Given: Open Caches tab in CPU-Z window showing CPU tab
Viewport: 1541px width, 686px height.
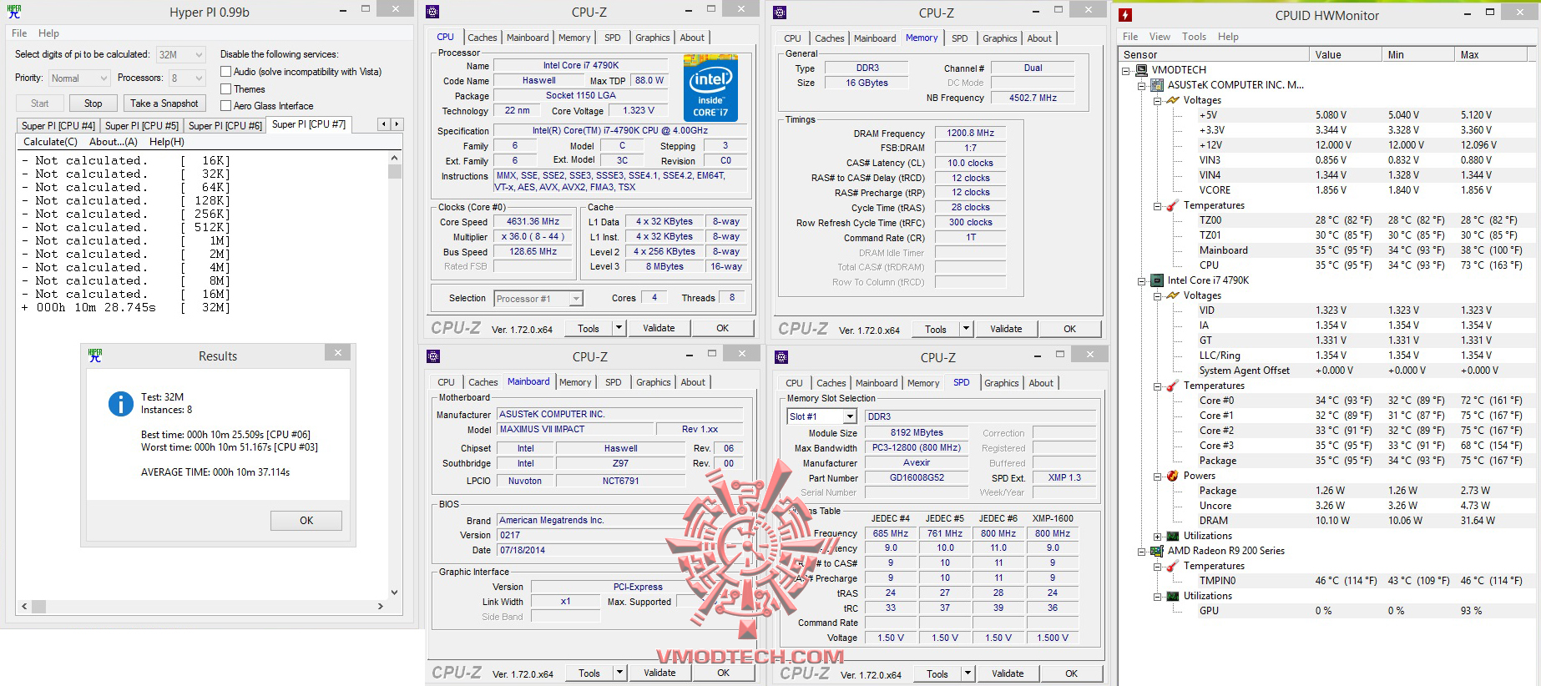Looking at the screenshot, I should (x=482, y=38).
